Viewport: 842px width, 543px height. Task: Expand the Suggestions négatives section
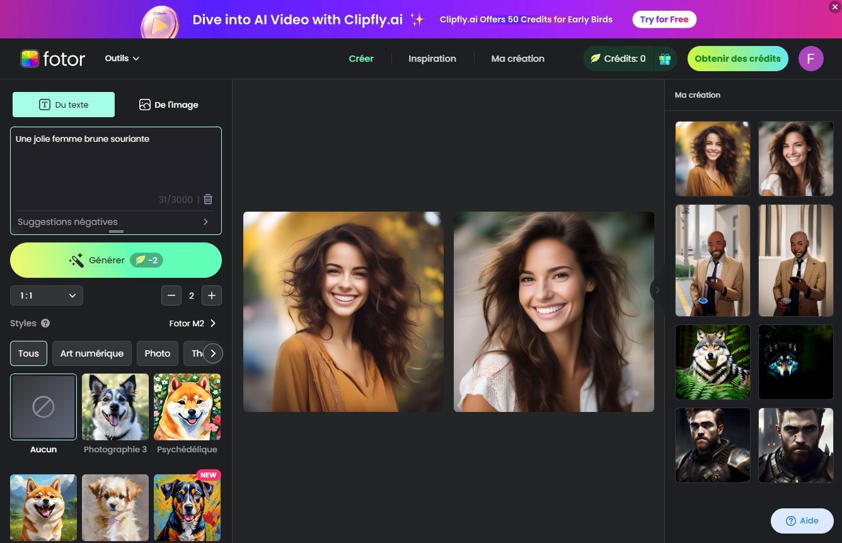116,221
